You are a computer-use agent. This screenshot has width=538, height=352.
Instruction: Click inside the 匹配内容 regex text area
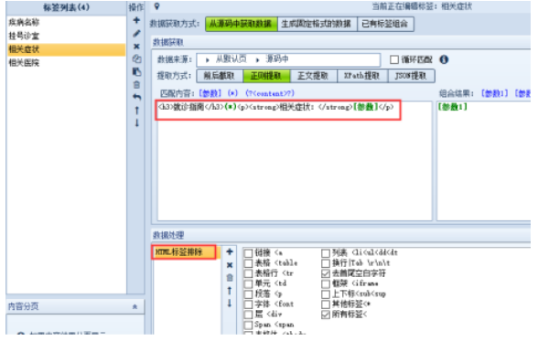tap(295, 160)
